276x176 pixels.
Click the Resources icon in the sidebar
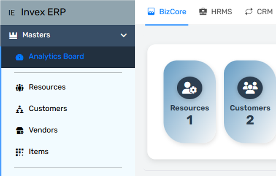(x=19, y=88)
